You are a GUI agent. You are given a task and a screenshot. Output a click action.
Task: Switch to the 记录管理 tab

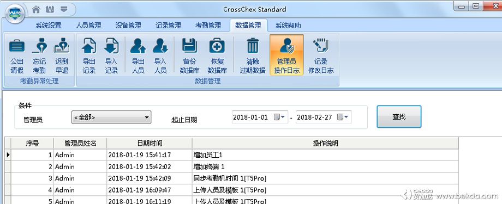(x=169, y=26)
